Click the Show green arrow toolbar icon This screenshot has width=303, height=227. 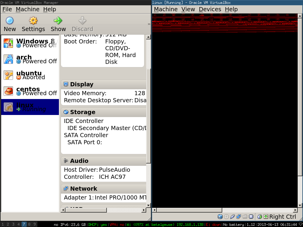pos(58,20)
